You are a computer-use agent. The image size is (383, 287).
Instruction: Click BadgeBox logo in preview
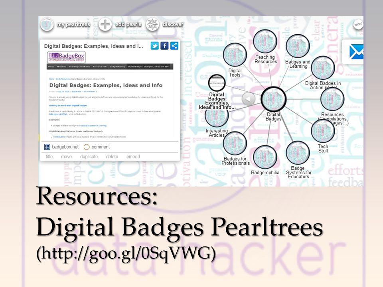67,57
